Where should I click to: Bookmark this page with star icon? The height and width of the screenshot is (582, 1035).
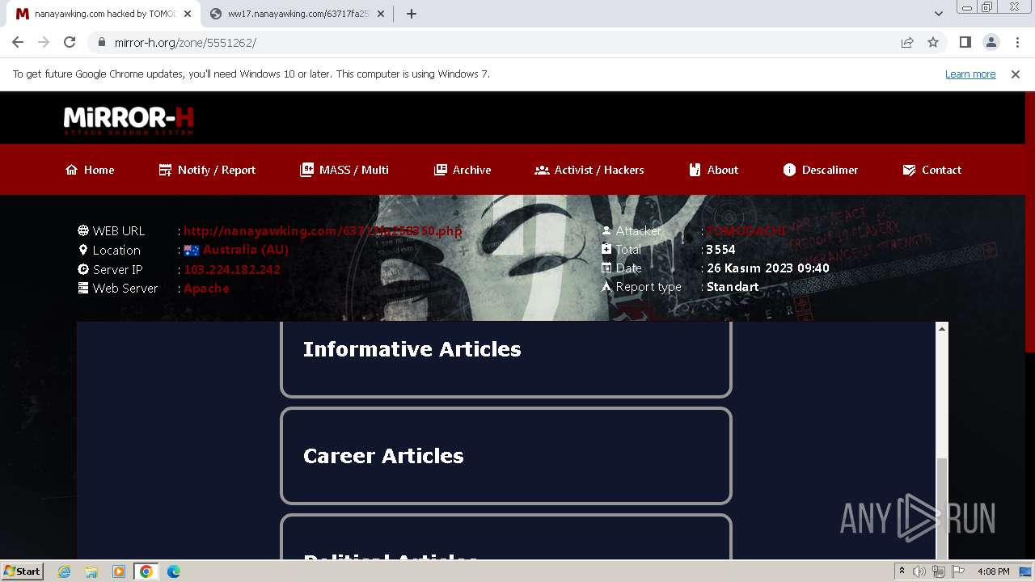[x=933, y=42]
